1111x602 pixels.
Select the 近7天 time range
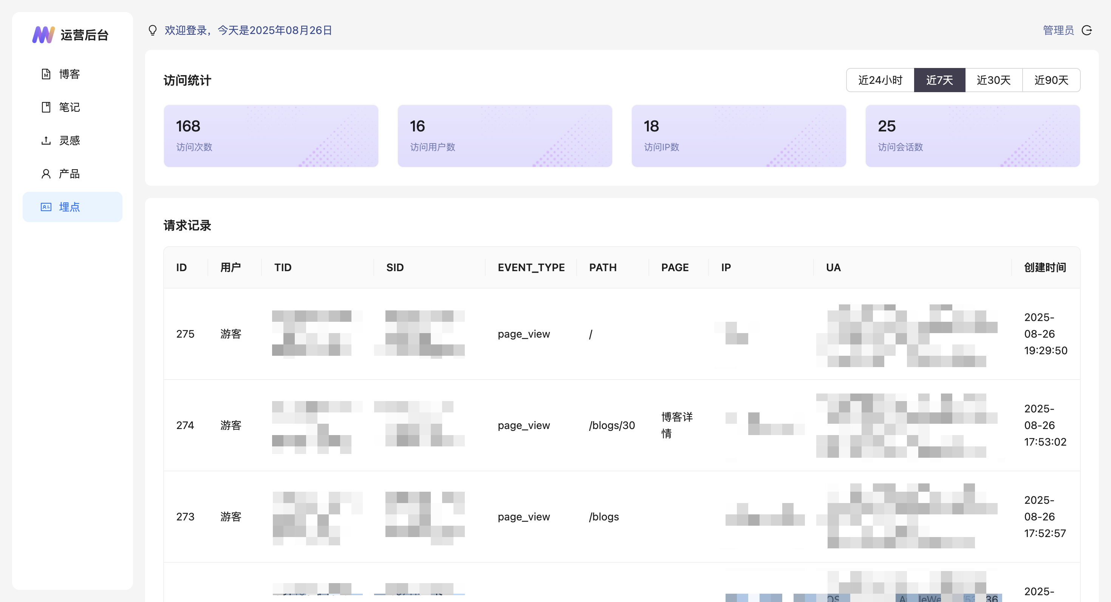point(939,80)
